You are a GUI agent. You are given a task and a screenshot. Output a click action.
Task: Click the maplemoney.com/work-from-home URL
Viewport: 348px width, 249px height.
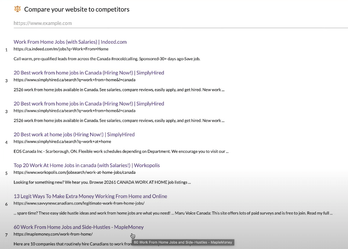(x=53, y=234)
